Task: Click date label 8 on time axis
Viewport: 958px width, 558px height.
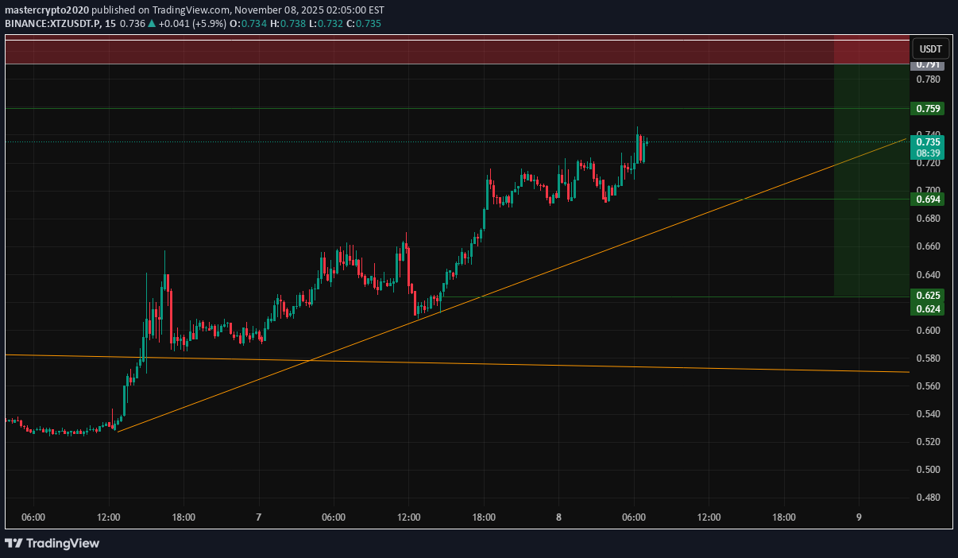Action: coord(558,517)
